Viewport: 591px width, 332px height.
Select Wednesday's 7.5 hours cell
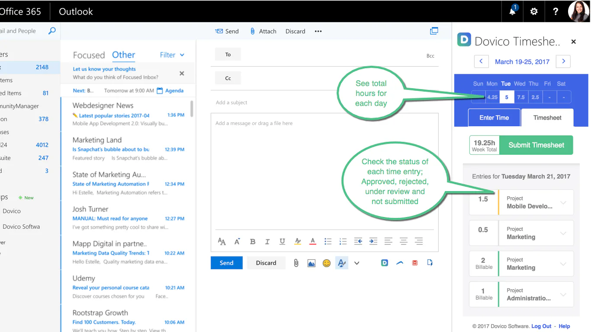(521, 97)
